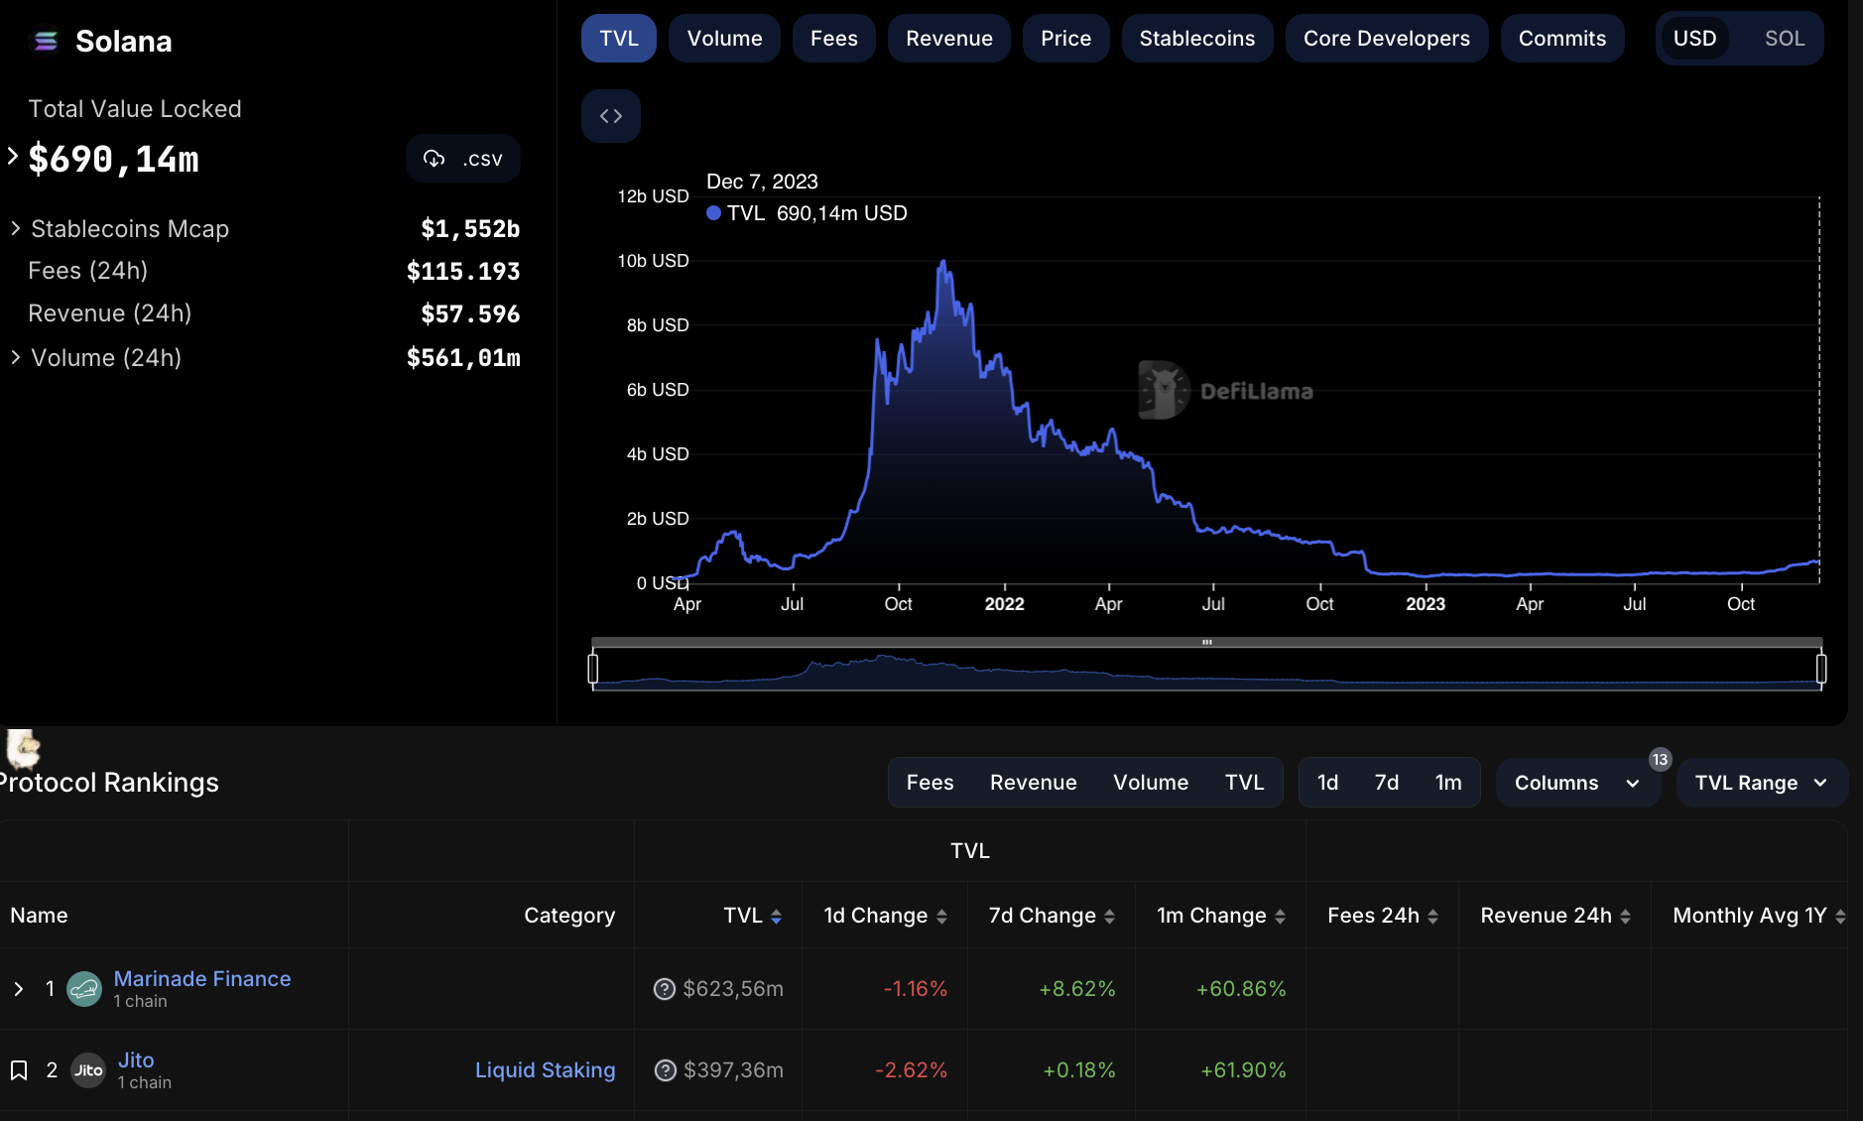Screen dimensions: 1863x1121
Task: Click the help icon beside Jito TVL
Action: pyautogui.click(x=666, y=1070)
